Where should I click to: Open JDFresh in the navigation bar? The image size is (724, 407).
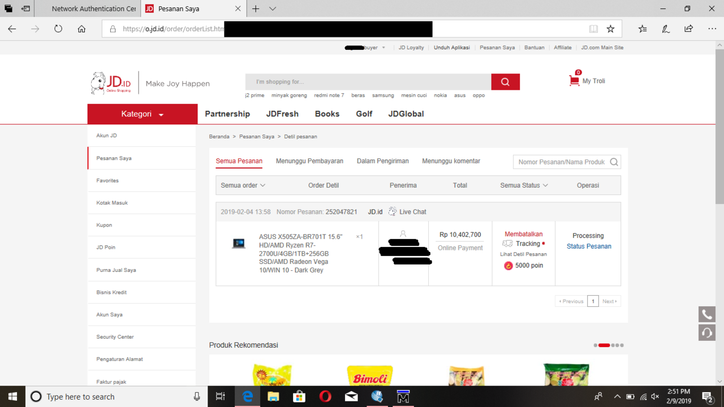coord(282,114)
